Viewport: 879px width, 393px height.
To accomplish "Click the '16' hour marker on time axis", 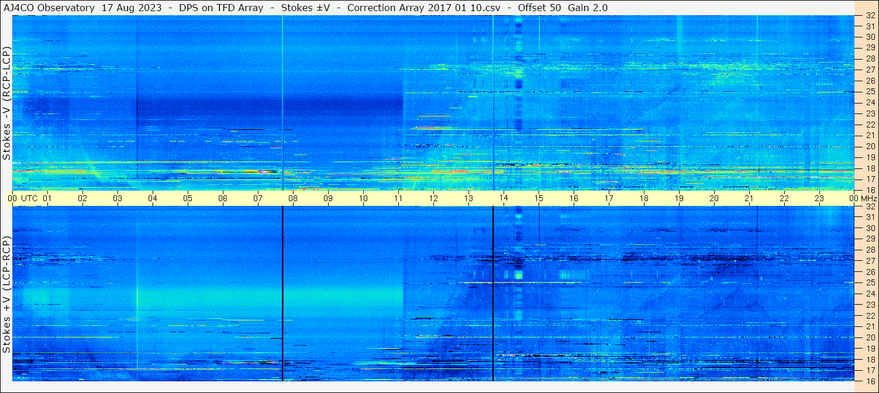I will click(574, 198).
